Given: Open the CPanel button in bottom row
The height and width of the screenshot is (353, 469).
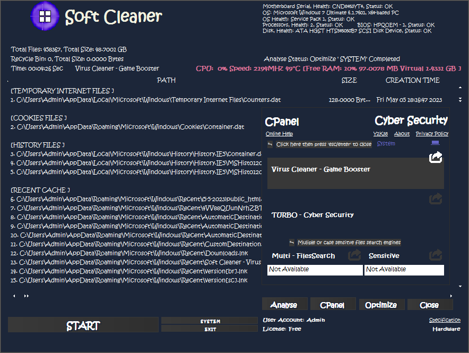Looking at the screenshot, I should pyautogui.click(x=333, y=304).
